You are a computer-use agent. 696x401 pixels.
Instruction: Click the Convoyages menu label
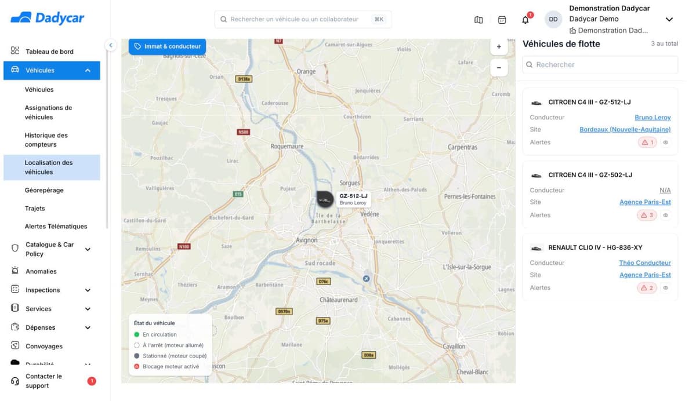tap(44, 346)
